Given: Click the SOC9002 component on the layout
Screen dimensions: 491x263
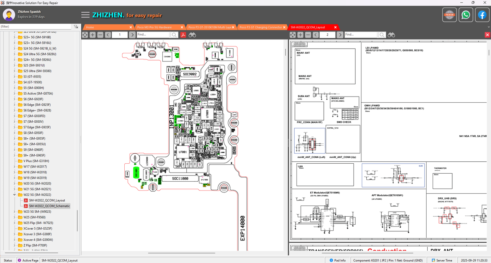Looking at the screenshot, I should click(190, 74).
